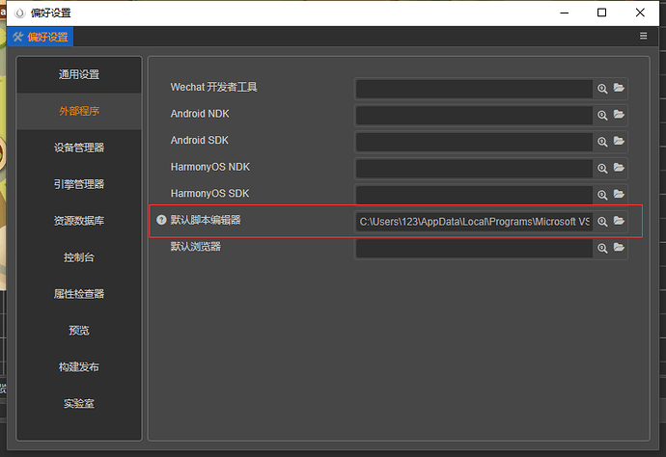The width and height of the screenshot is (666, 457).
Task: Open the 实验室 section
Action: tap(79, 404)
